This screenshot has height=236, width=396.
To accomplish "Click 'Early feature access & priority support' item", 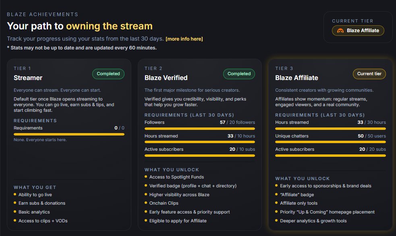I will click(x=189, y=212).
